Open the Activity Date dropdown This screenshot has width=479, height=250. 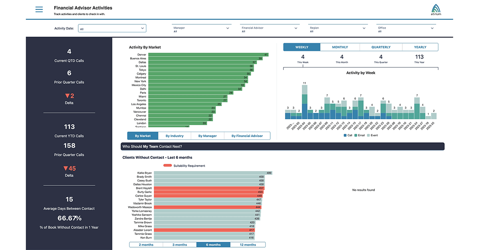(112, 28)
